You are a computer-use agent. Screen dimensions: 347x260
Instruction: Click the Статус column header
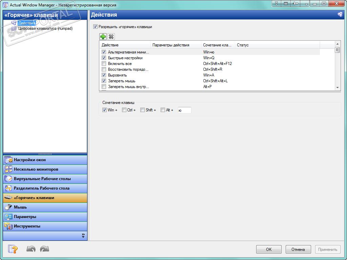277,45
